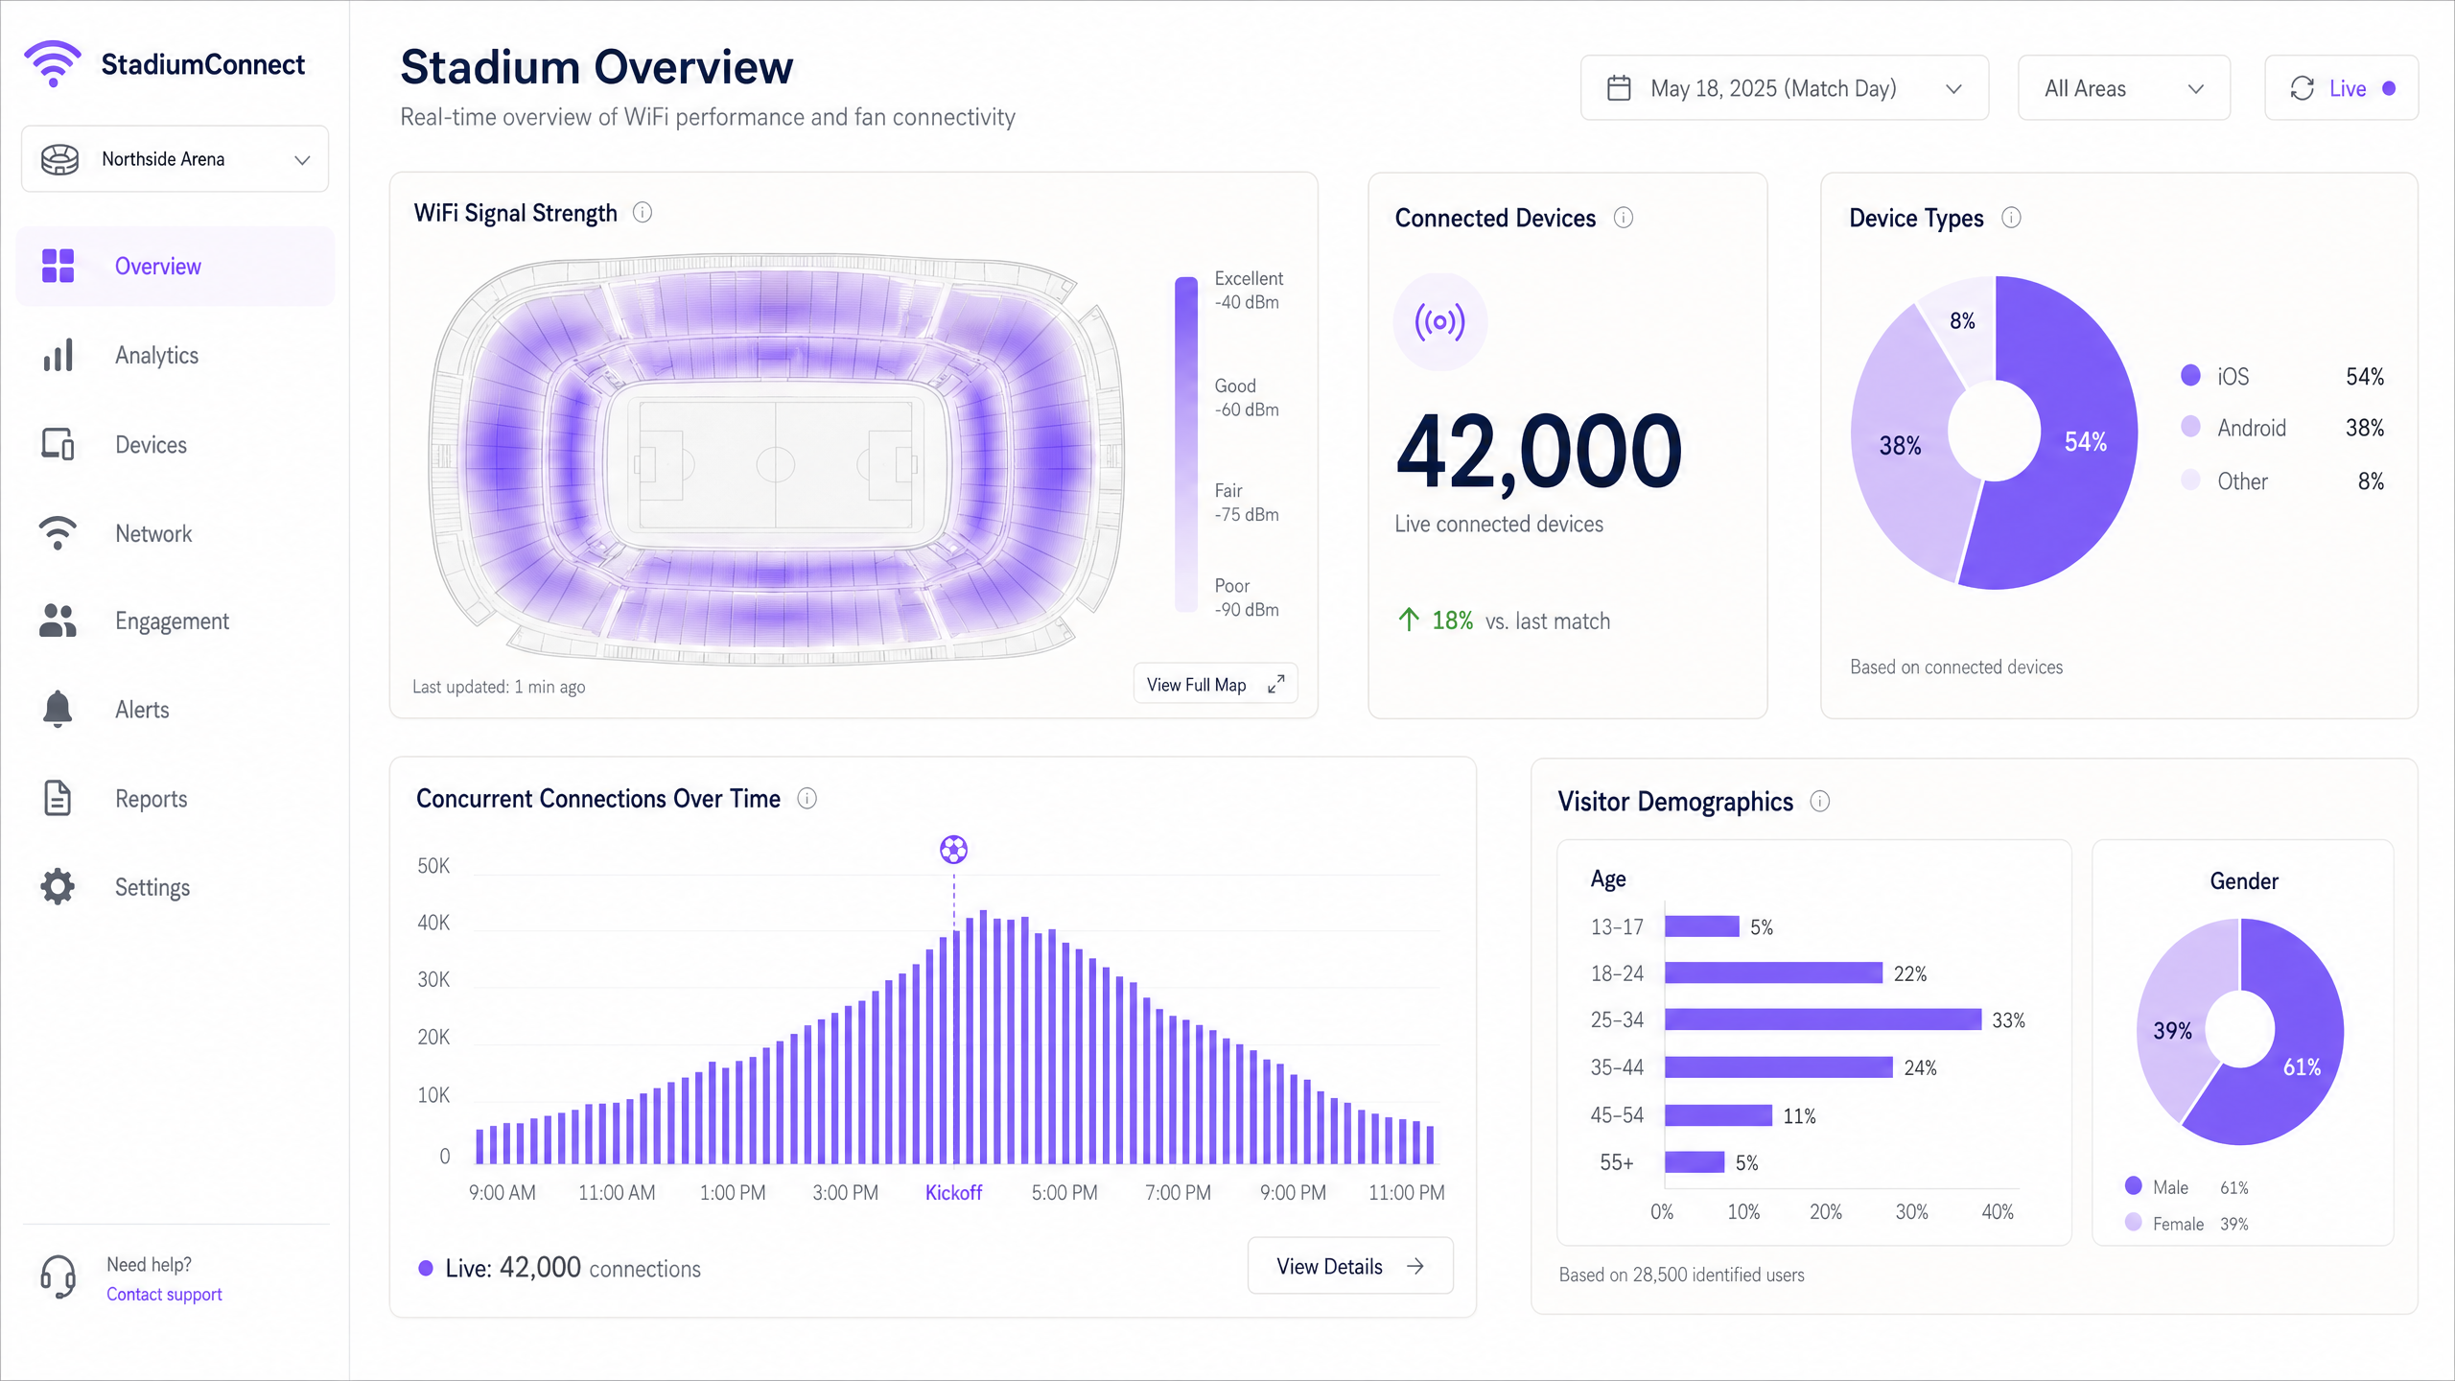The image size is (2455, 1381).
Task: Click the StadiumConnect logo icon
Action: pos(53,63)
